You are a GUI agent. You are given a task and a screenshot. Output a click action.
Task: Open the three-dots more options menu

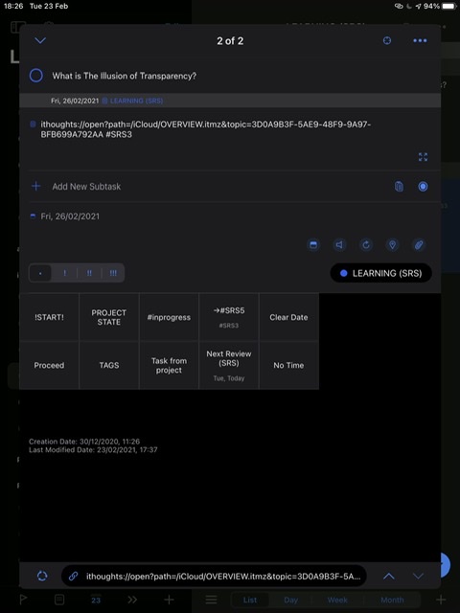coord(420,40)
